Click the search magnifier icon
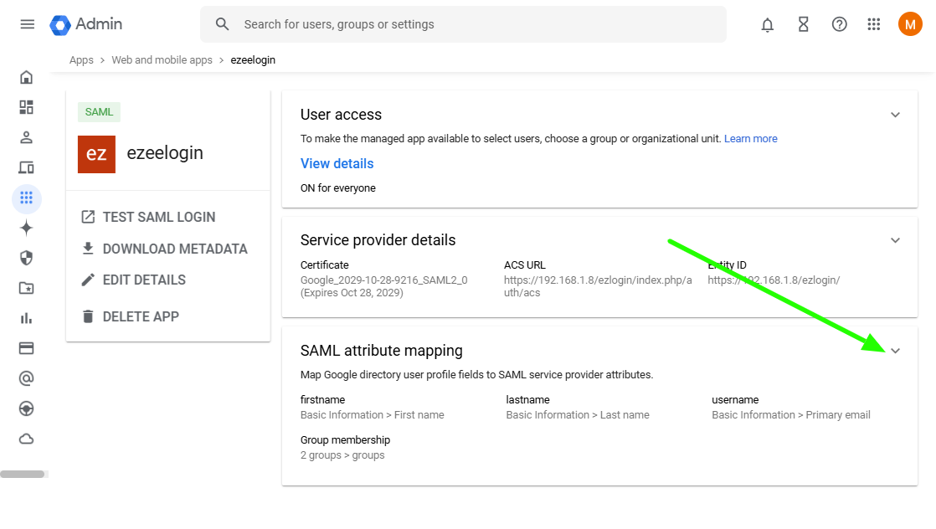 (222, 24)
